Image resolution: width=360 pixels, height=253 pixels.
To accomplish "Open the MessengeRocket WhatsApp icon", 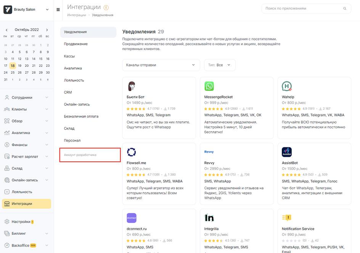I will tap(209, 86).
